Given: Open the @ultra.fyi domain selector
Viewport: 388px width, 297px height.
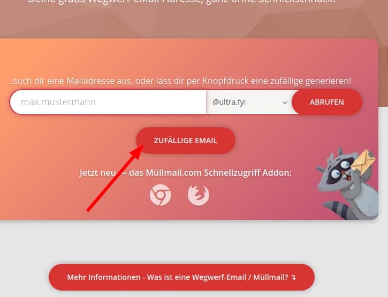Looking at the screenshot, I should tap(250, 102).
